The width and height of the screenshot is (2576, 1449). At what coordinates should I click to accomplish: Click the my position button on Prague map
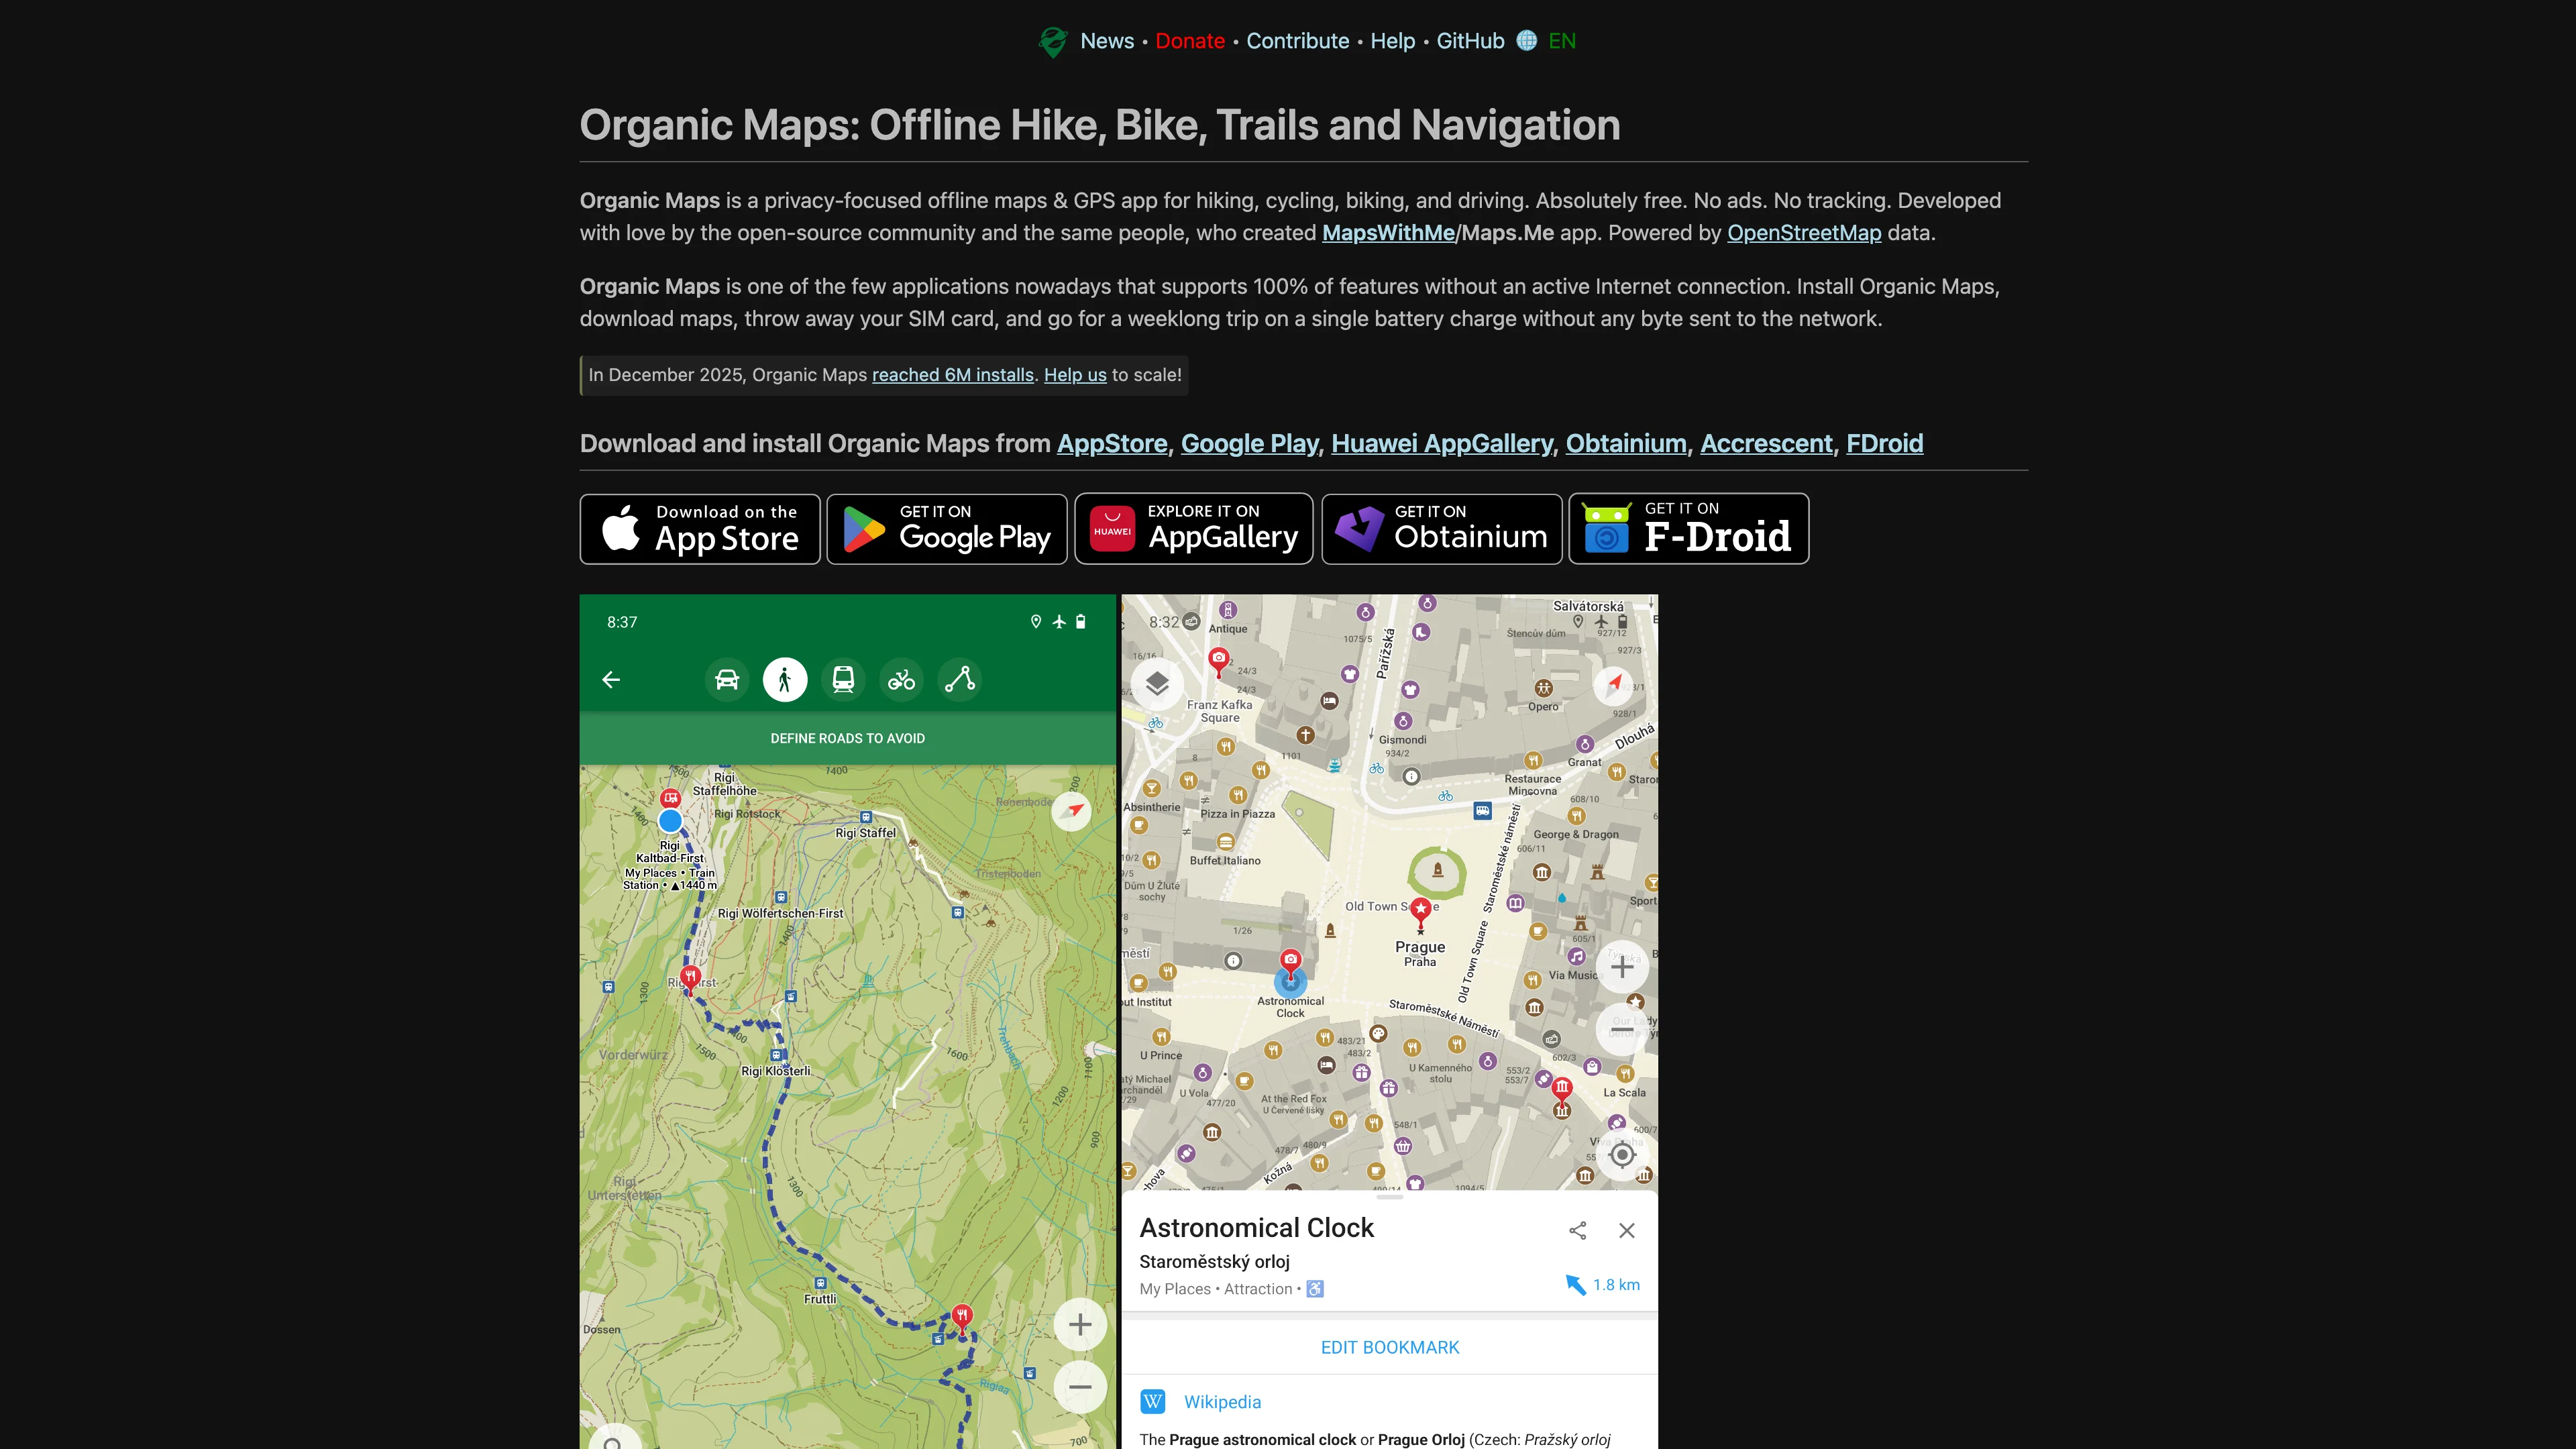click(x=1622, y=1155)
